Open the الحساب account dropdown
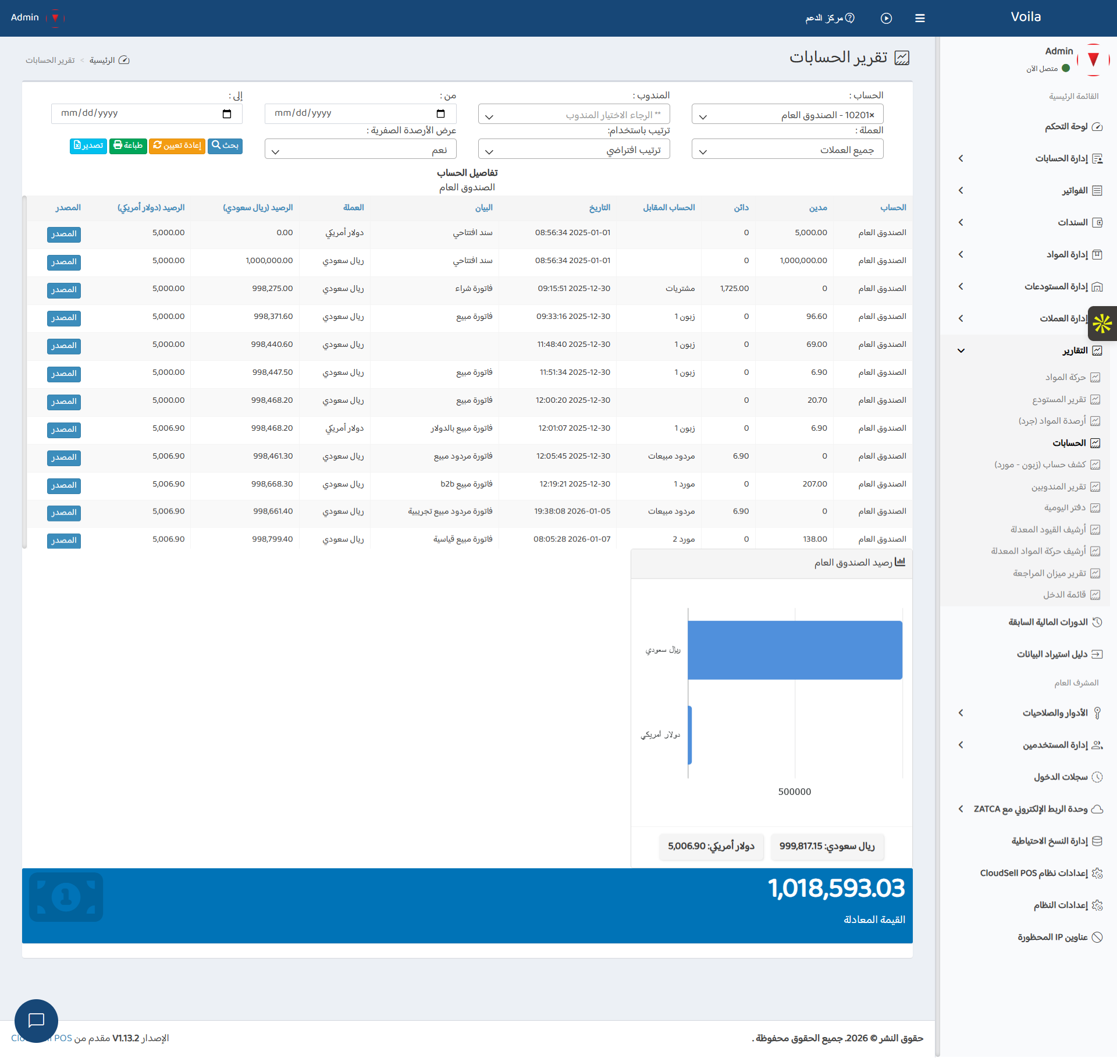 click(787, 115)
